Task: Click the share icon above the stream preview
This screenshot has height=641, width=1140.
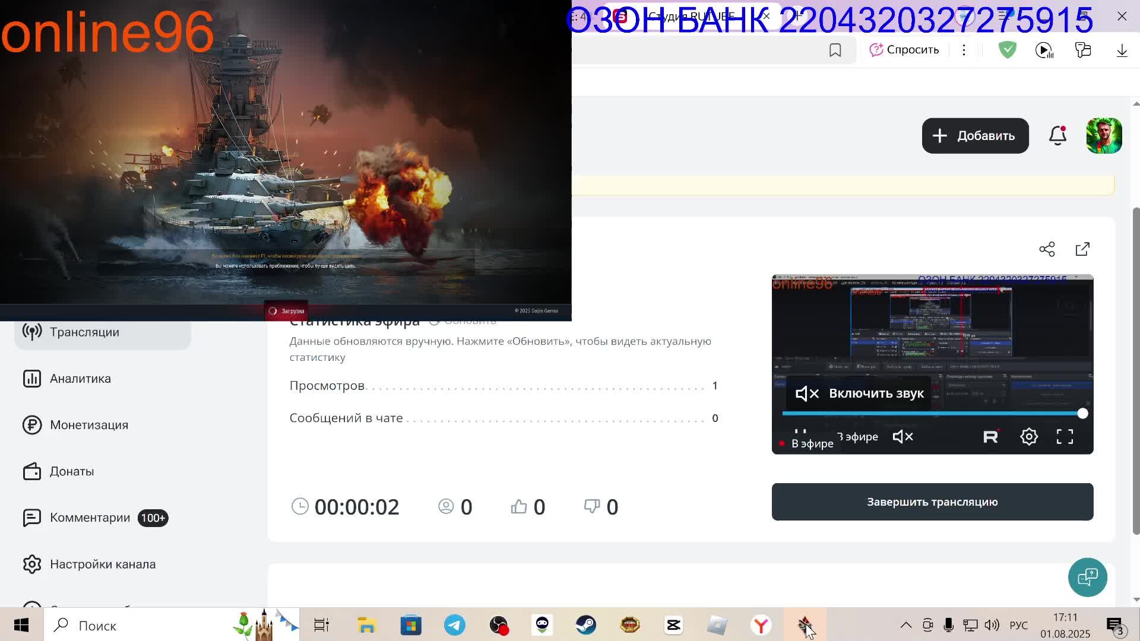Action: pos(1047,249)
